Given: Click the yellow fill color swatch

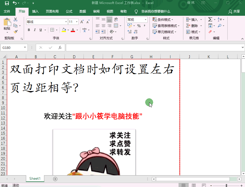Looking at the screenshot, I should tap(64, 30).
